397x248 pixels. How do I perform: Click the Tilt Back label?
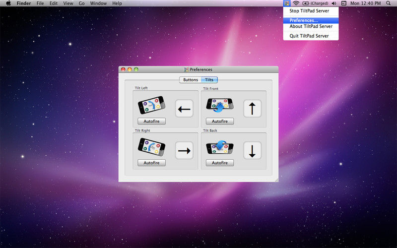click(x=210, y=130)
